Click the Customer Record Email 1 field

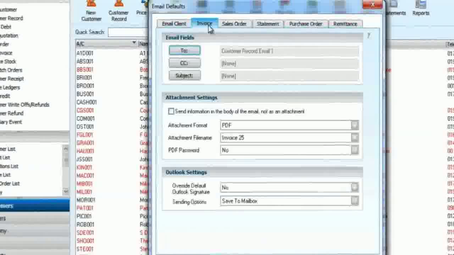coord(289,51)
